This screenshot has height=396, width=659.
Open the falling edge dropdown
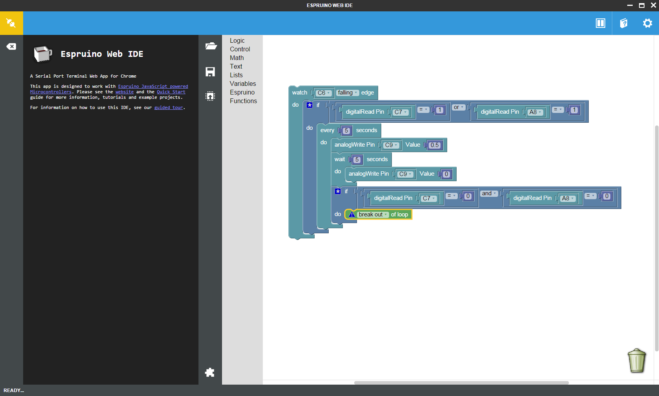tap(347, 93)
